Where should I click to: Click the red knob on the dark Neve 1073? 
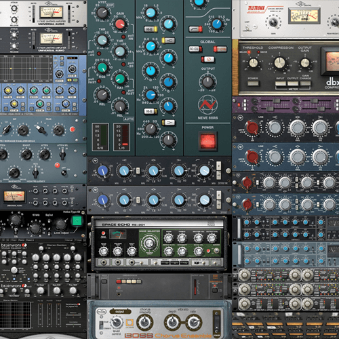252,127
